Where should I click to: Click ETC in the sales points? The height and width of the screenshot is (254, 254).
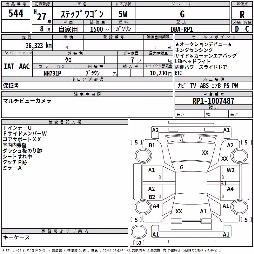click(178, 73)
